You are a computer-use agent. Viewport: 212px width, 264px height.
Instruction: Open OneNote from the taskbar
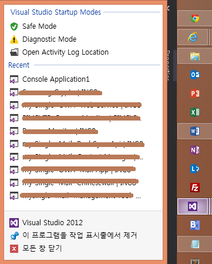pyautogui.click(x=195, y=150)
